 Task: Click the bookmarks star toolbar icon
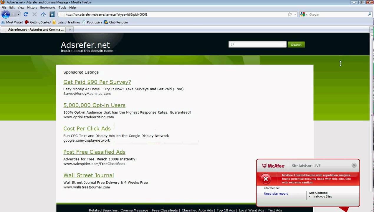coord(52,14)
